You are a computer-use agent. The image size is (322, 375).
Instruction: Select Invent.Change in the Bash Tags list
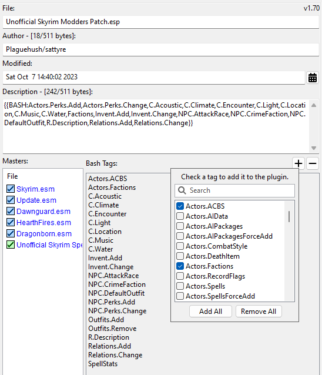(111, 267)
